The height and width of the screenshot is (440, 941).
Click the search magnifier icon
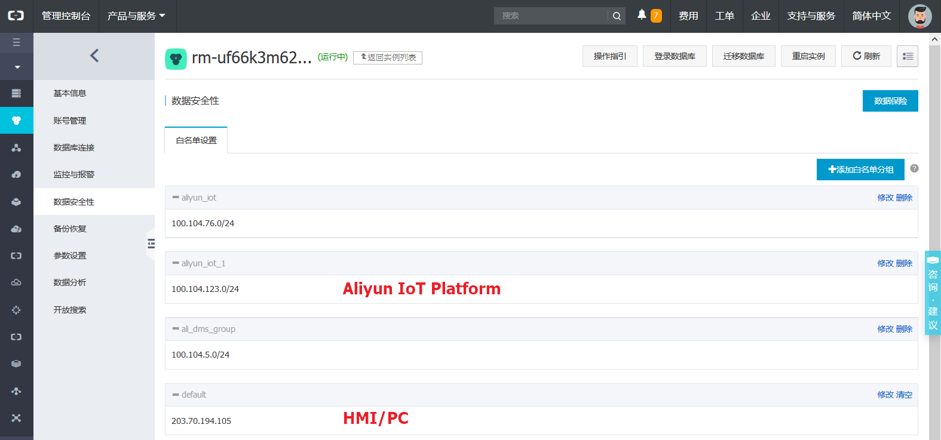pyautogui.click(x=617, y=16)
